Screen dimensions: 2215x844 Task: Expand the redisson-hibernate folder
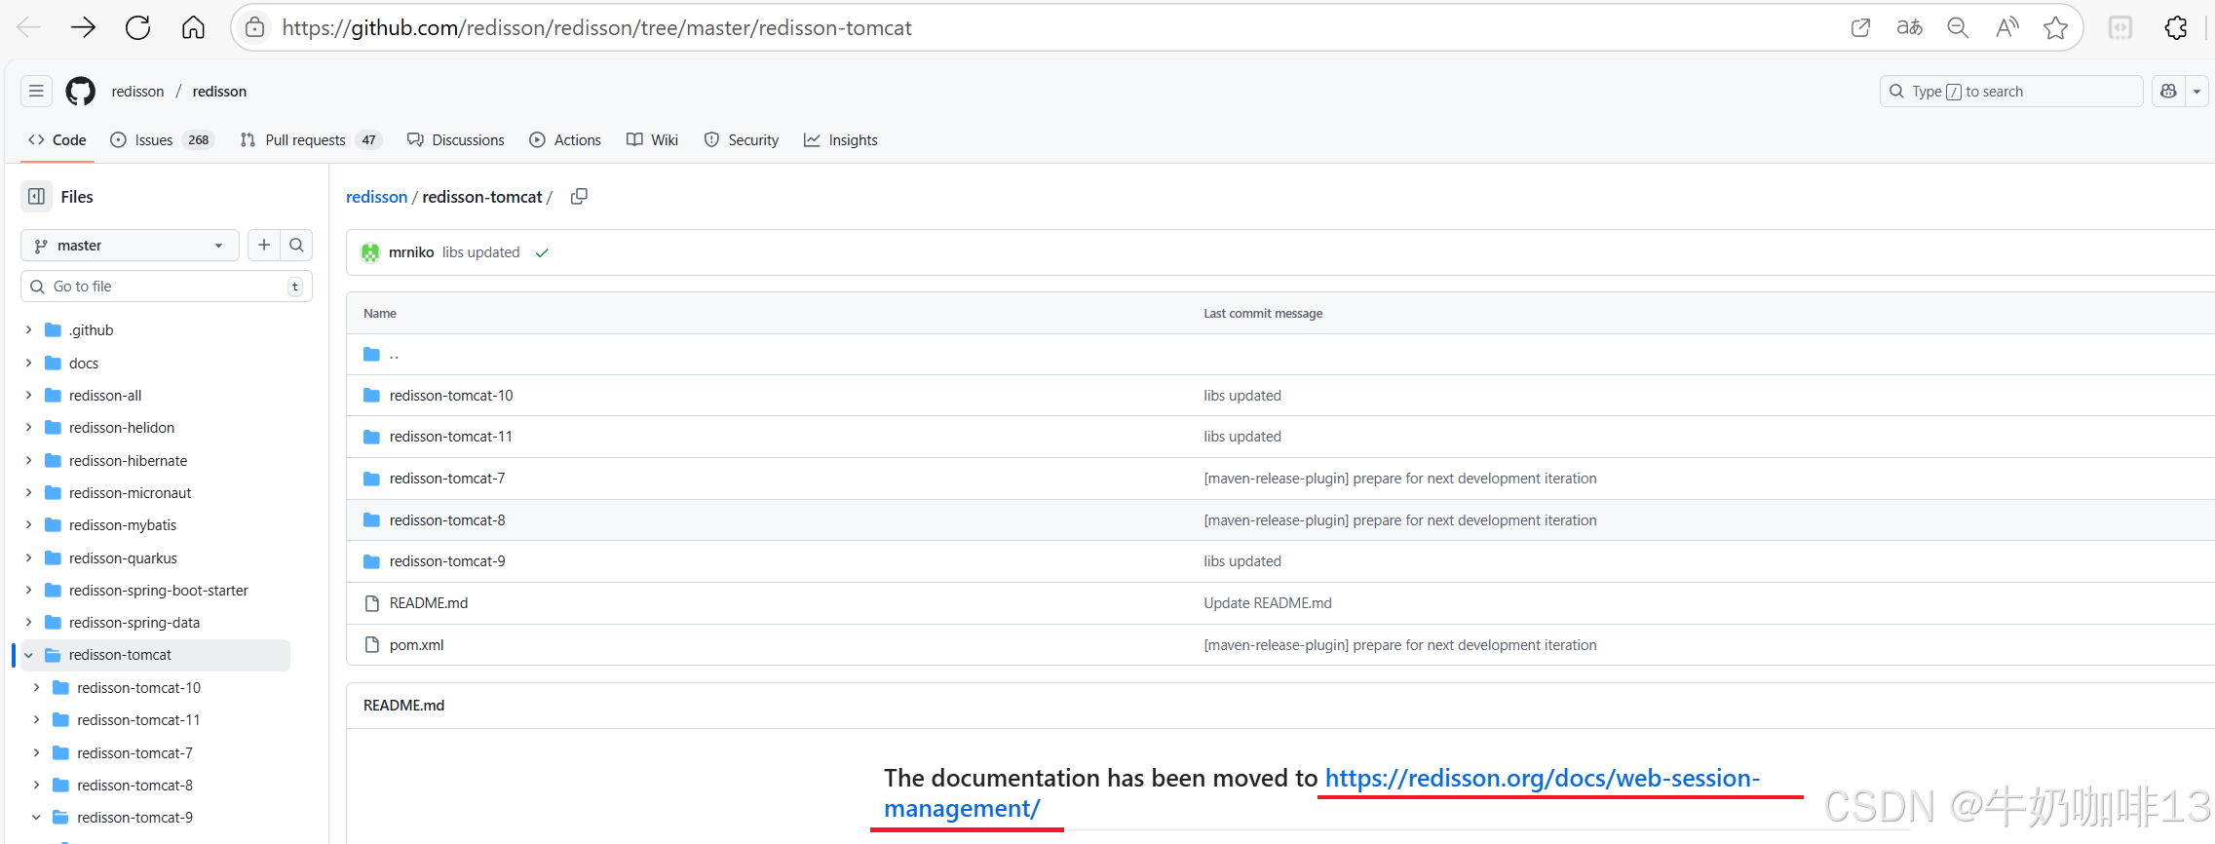28,460
